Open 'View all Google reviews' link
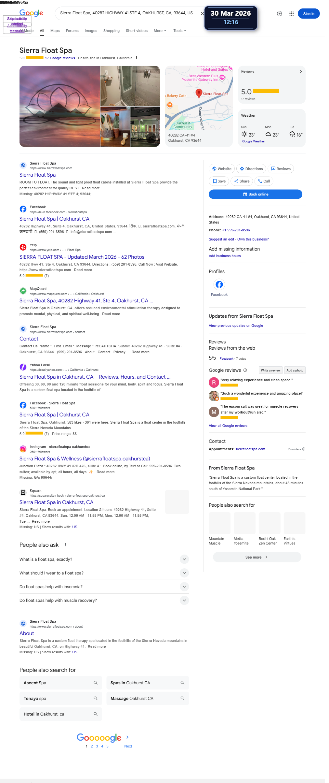The image size is (329, 783). pos(228,426)
